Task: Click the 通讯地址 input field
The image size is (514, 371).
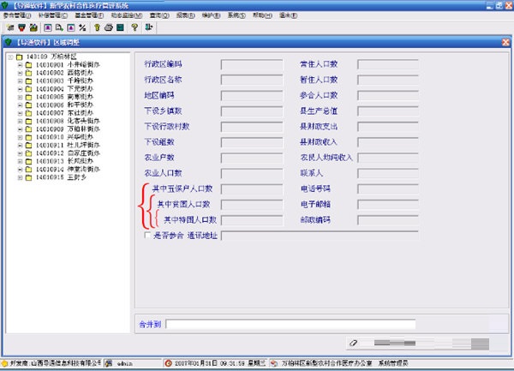Action: click(320, 236)
